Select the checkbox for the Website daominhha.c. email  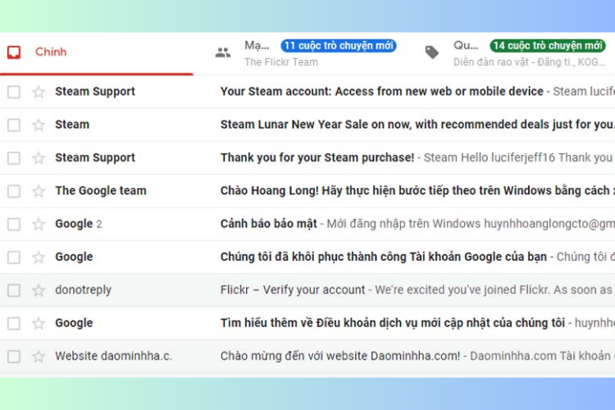(x=14, y=357)
